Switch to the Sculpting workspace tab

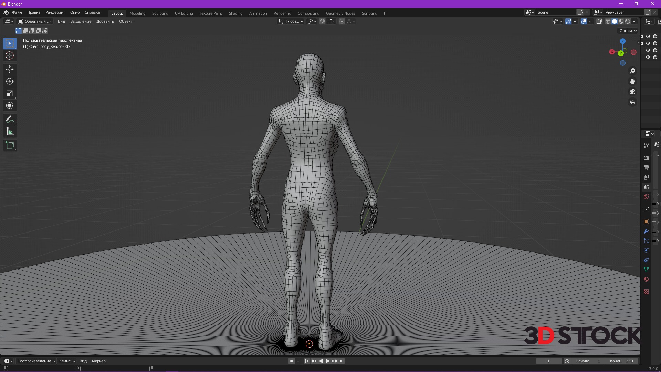(x=160, y=13)
